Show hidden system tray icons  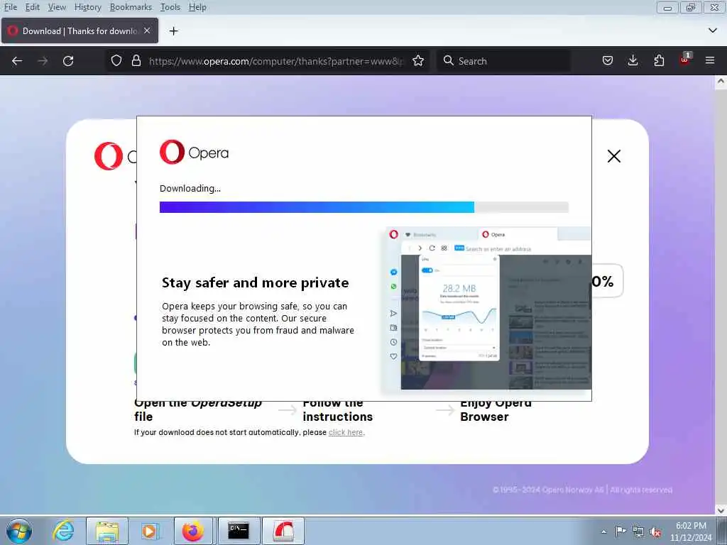[603, 532]
